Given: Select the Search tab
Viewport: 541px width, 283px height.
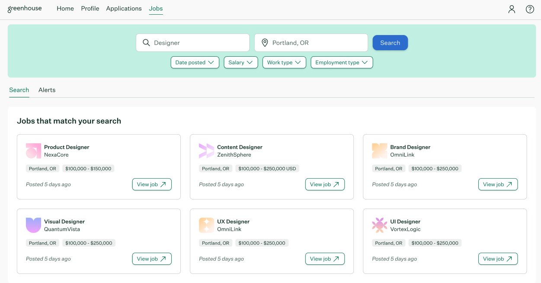Looking at the screenshot, I should coord(19,90).
